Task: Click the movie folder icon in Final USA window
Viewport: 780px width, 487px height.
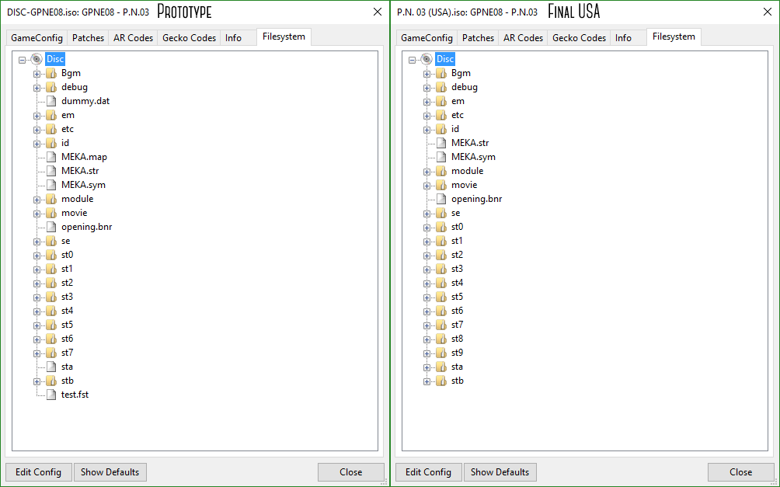Action: point(441,185)
